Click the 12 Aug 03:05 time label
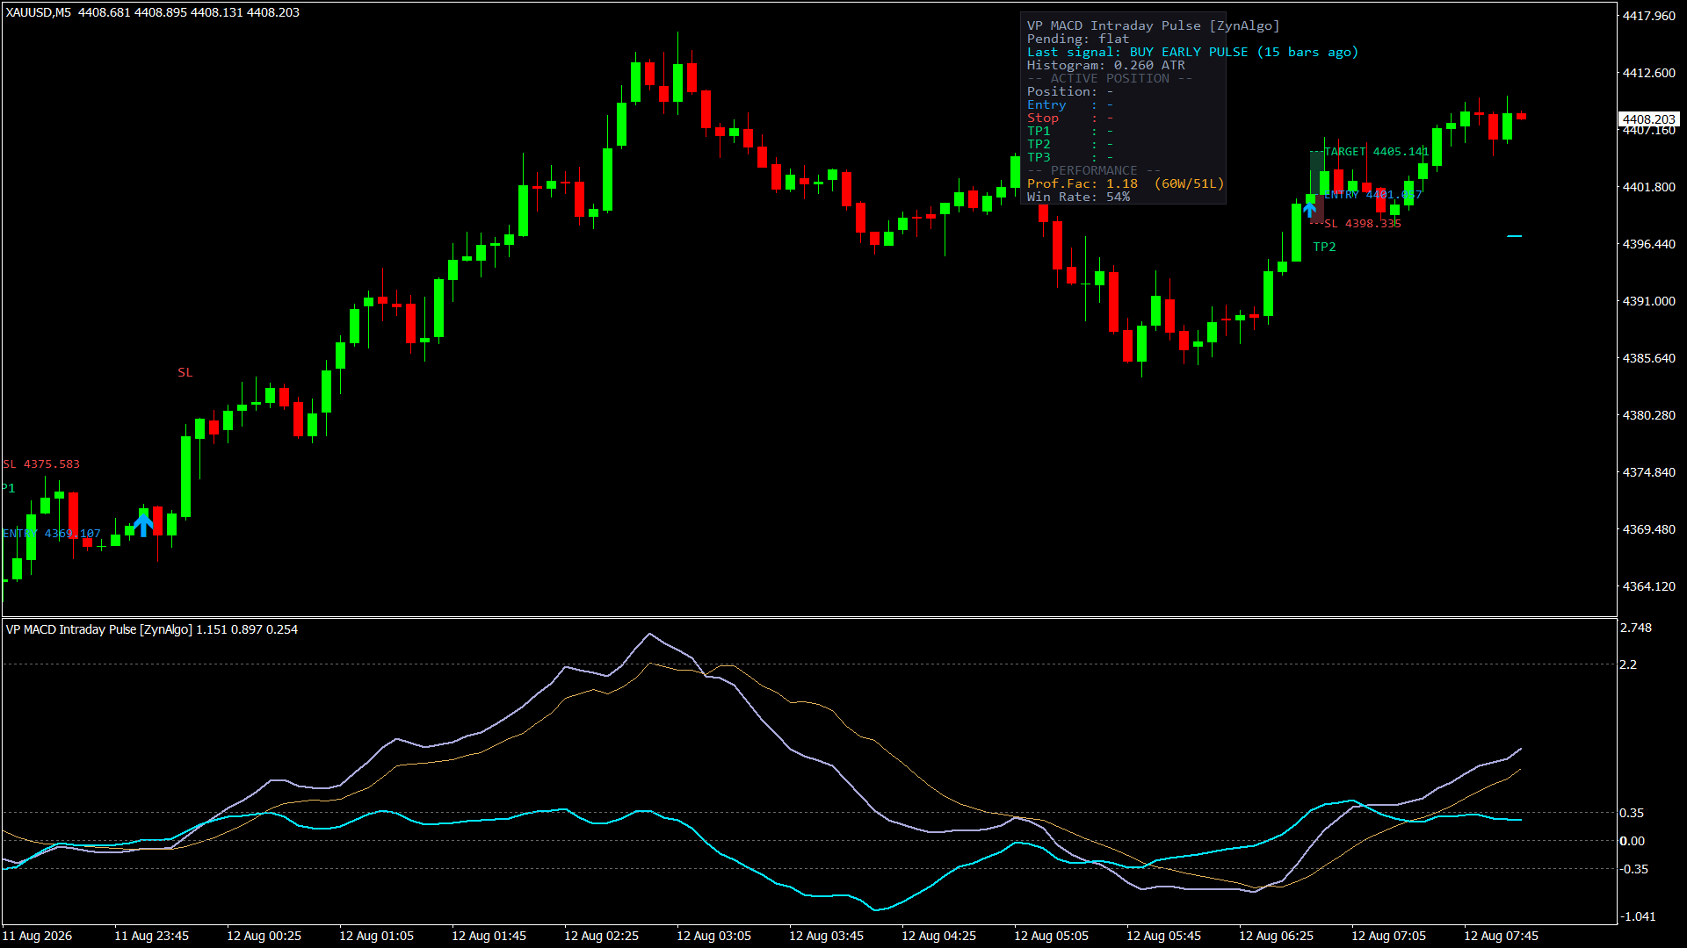 click(x=713, y=936)
